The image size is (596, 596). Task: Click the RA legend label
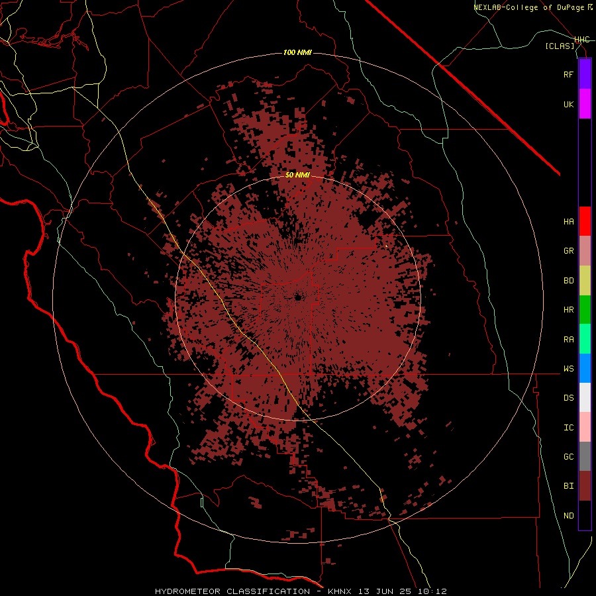coord(569,340)
